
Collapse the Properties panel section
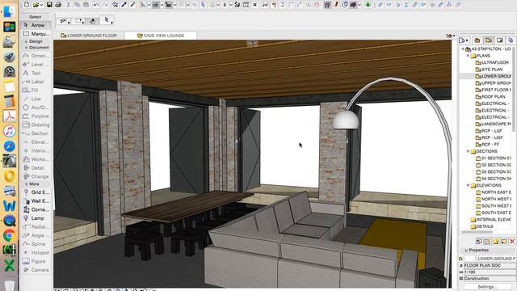click(466, 251)
